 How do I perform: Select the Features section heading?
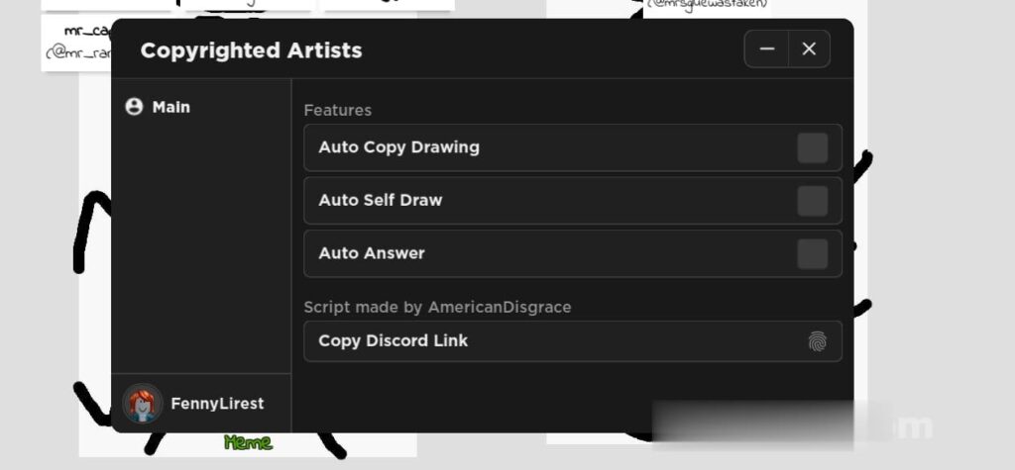pos(337,111)
